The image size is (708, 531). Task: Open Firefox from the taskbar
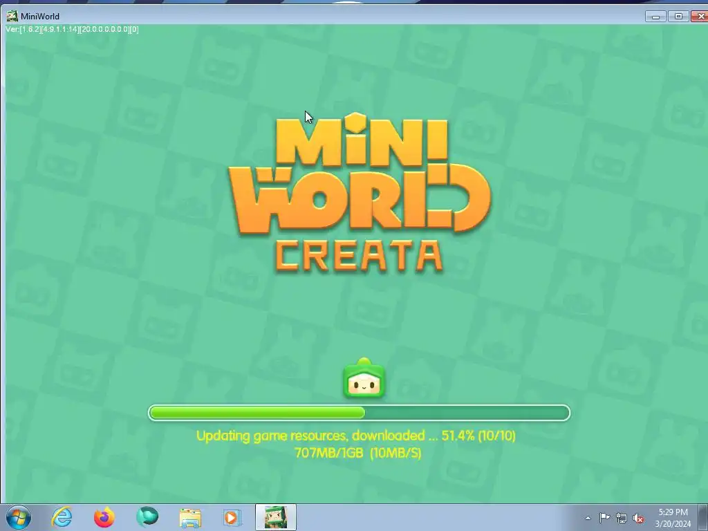[104, 517]
